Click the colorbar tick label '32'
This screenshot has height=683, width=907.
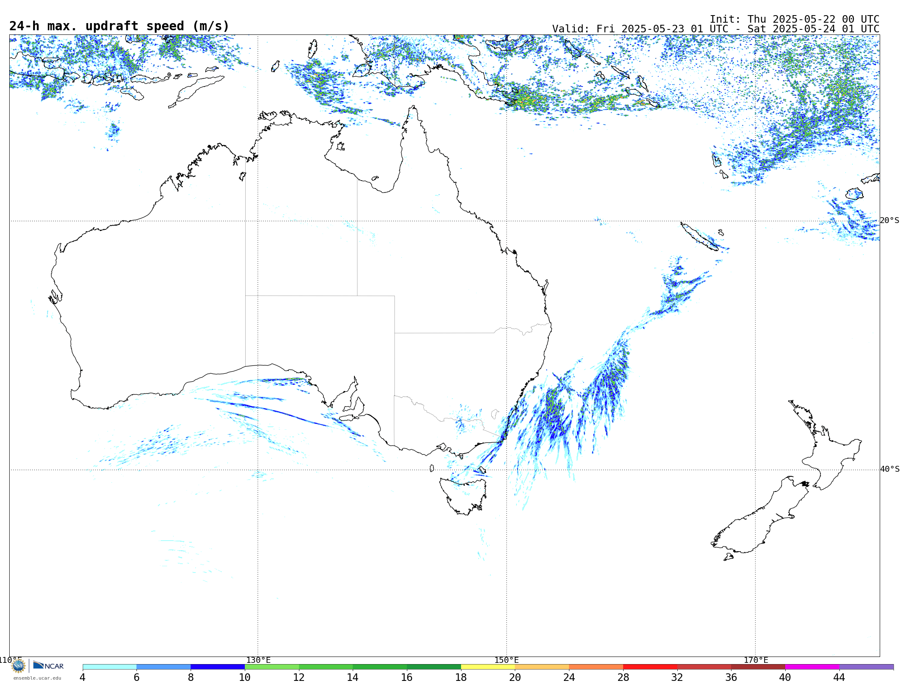pos(677,678)
